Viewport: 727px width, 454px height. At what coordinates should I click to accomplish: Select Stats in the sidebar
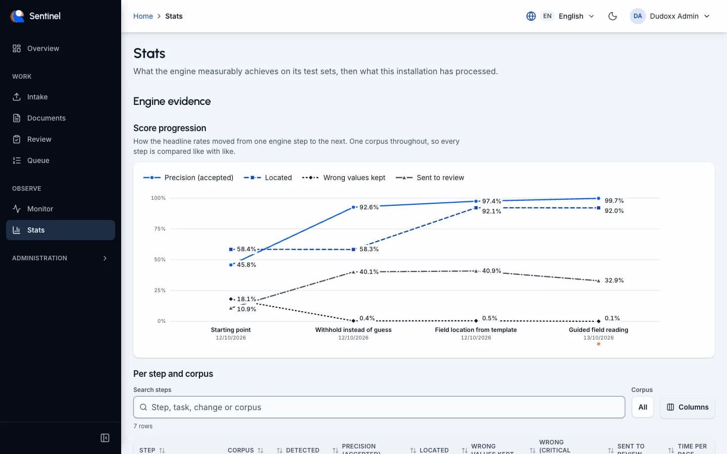click(x=61, y=230)
